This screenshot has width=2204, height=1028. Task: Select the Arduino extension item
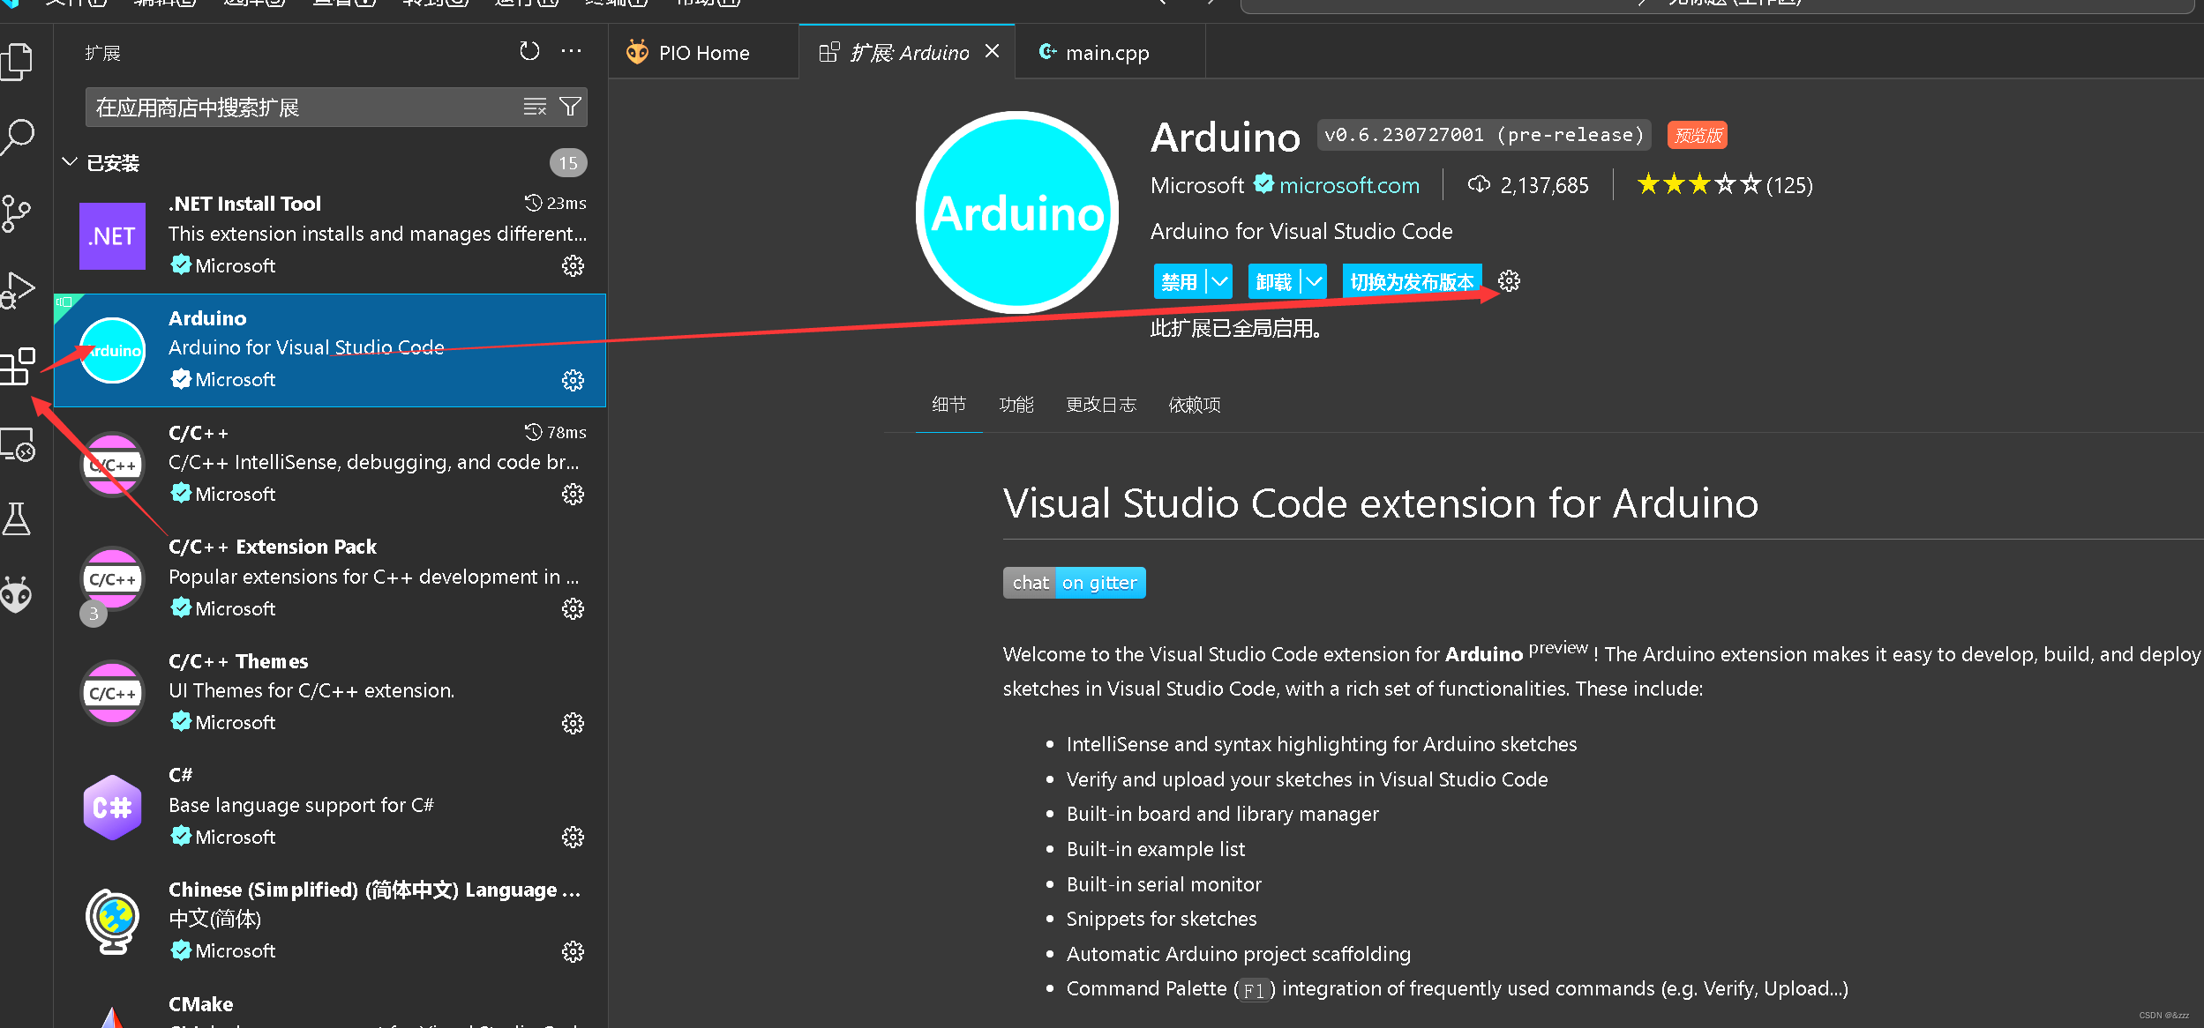330,350
